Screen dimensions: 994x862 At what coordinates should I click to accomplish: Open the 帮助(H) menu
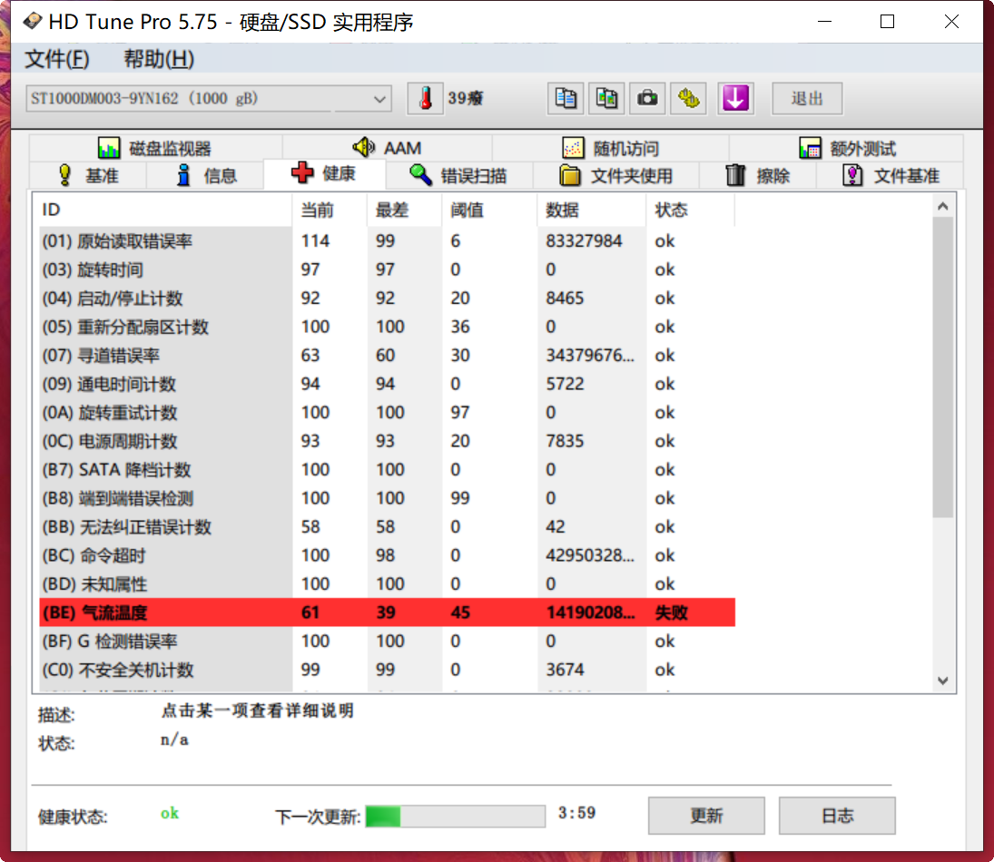pos(159,59)
